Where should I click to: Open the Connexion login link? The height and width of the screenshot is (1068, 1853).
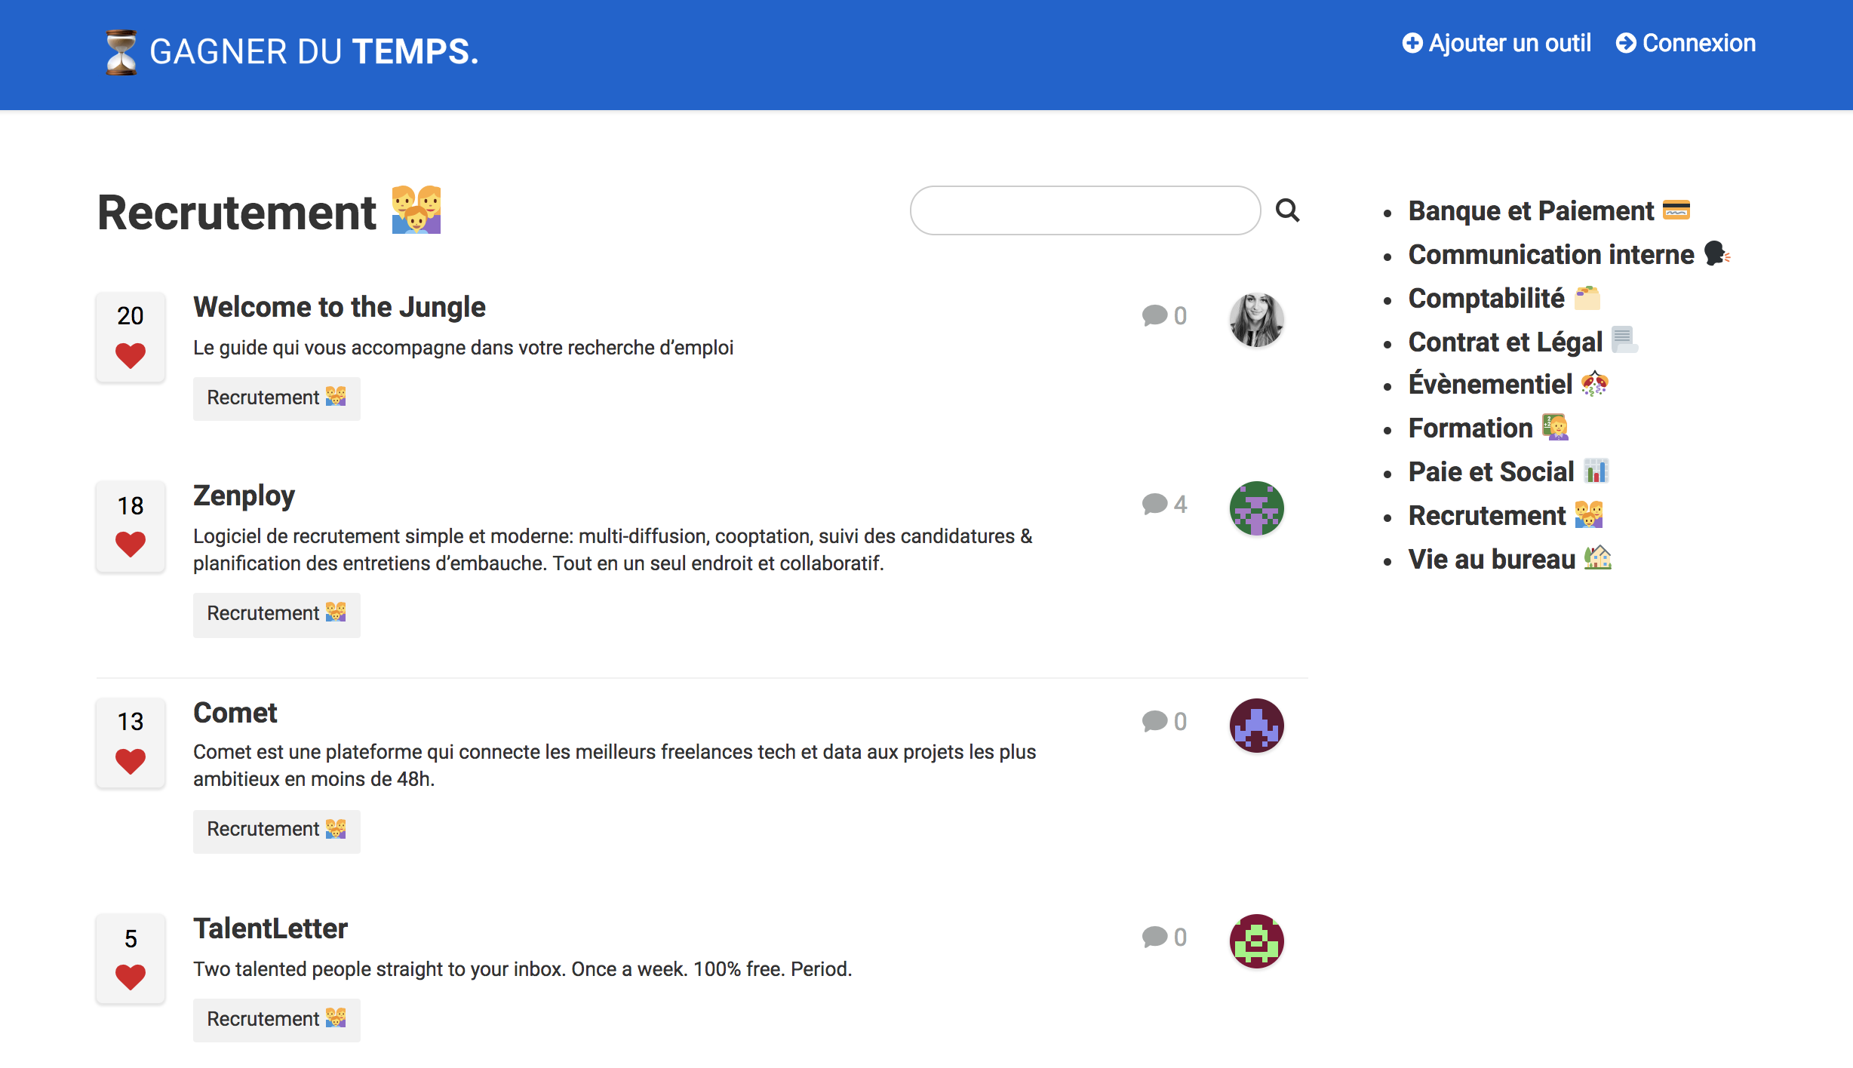tap(1686, 43)
